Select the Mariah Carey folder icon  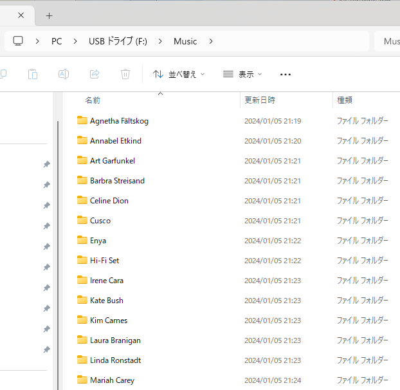point(82,380)
